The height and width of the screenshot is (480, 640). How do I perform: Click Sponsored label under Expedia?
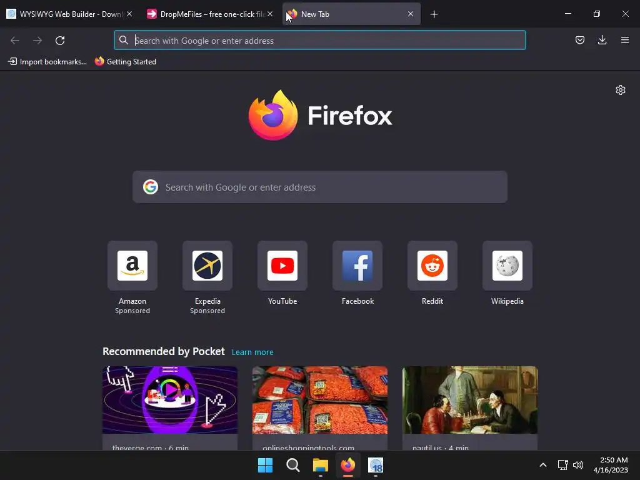coord(207,311)
